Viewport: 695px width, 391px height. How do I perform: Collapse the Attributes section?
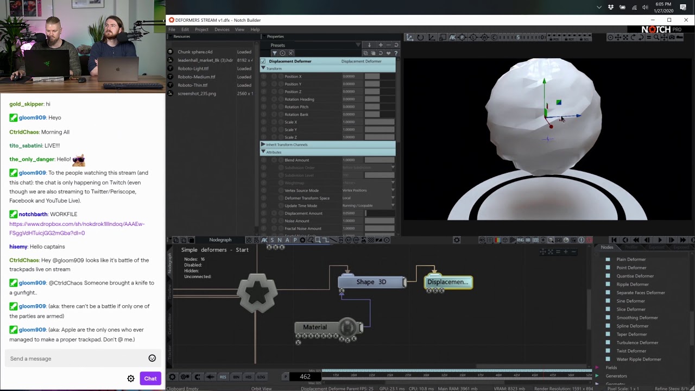pos(263,152)
